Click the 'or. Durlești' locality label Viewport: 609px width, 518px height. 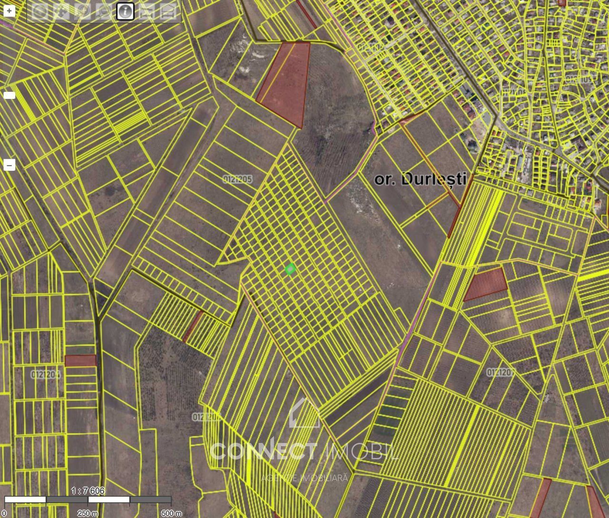(420, 179)
